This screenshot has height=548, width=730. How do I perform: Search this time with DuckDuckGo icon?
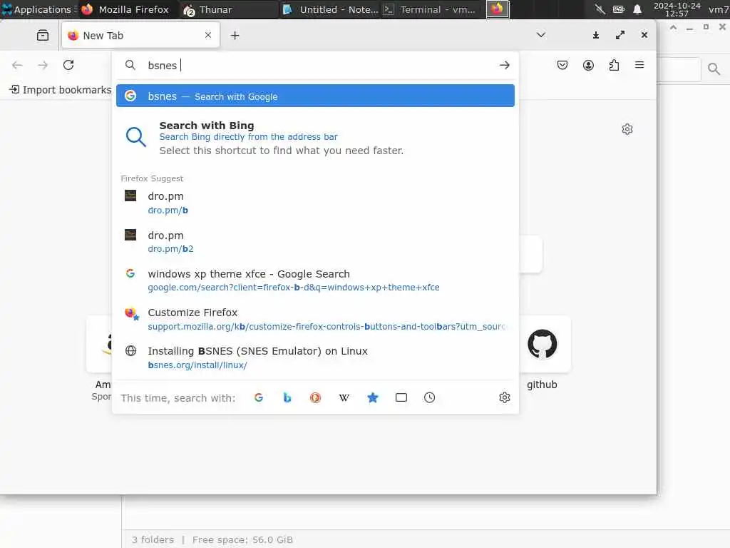point(316,397)
